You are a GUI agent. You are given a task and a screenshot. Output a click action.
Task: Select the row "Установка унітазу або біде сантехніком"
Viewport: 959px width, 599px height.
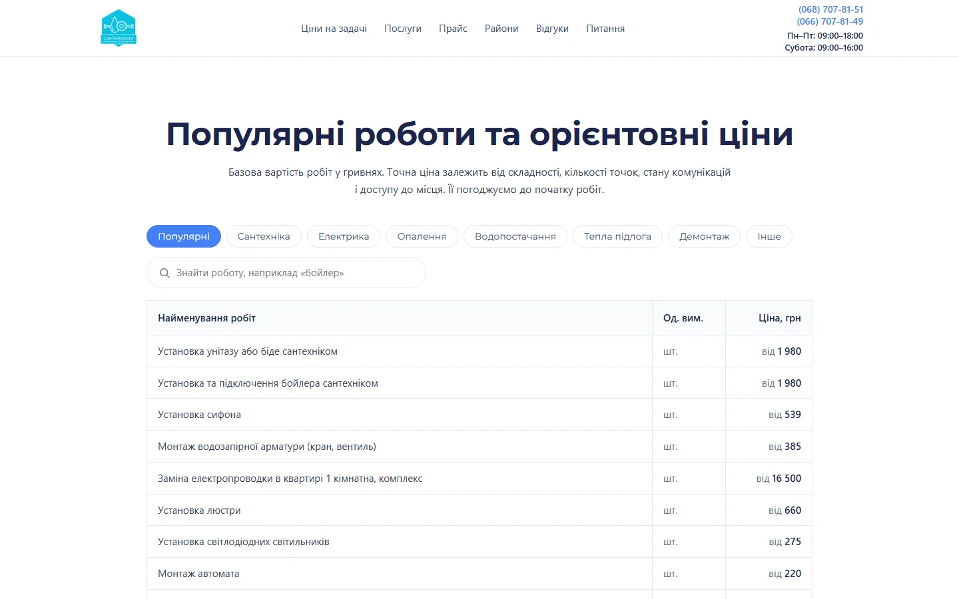(479, 351)
